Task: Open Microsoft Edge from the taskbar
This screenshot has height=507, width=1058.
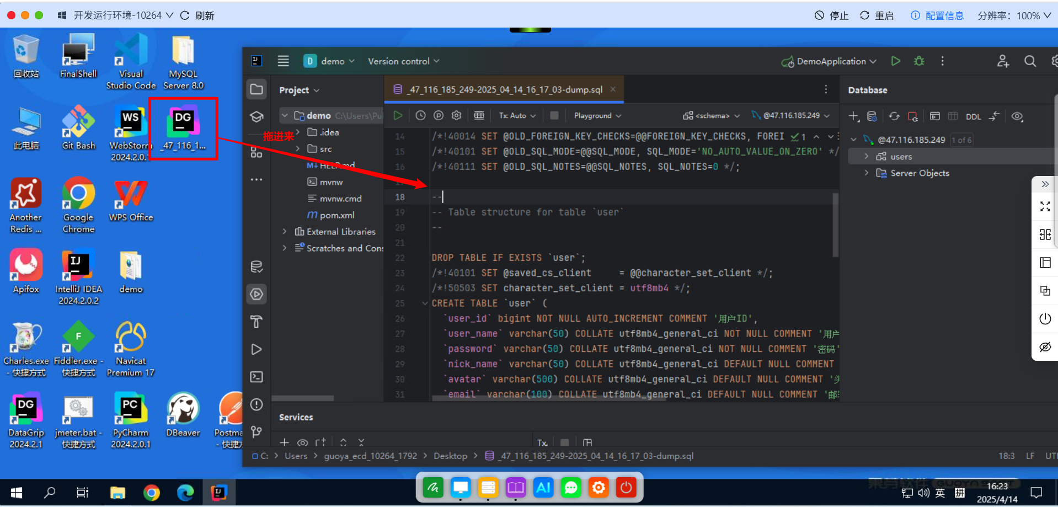Action: [x=185, y=492]
